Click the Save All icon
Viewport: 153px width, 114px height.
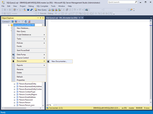32,10
